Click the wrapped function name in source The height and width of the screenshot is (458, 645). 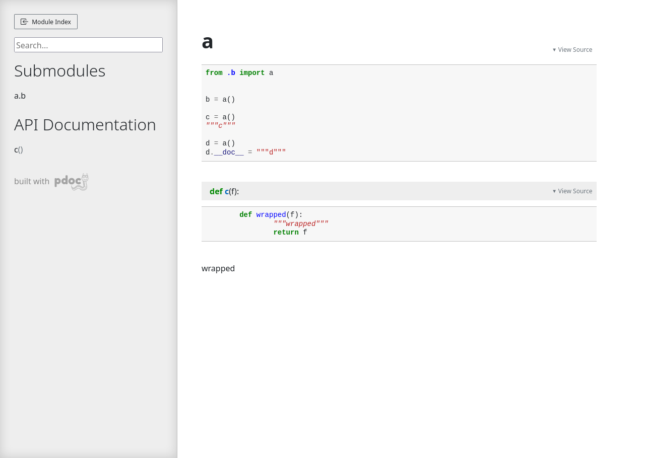(x=271, y=214)
